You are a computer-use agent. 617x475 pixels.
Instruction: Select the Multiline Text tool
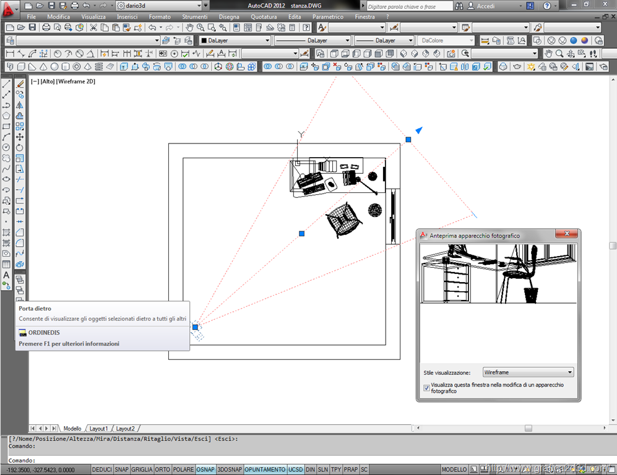pyautogui.click(x=6, y=275)
